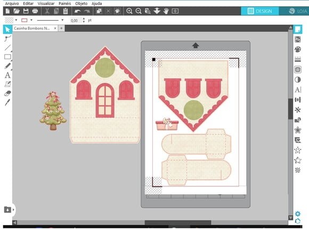Open the Text Style panel

tap(298, 90)
